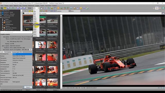Screen dimensions: 165x93
Task: Expand the OneDrive - Personal tree node
Action: point(1,14)
